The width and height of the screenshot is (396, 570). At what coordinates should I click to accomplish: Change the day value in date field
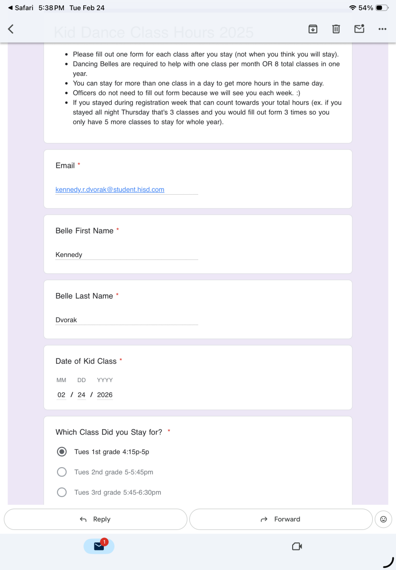click(x=82, y=395)
